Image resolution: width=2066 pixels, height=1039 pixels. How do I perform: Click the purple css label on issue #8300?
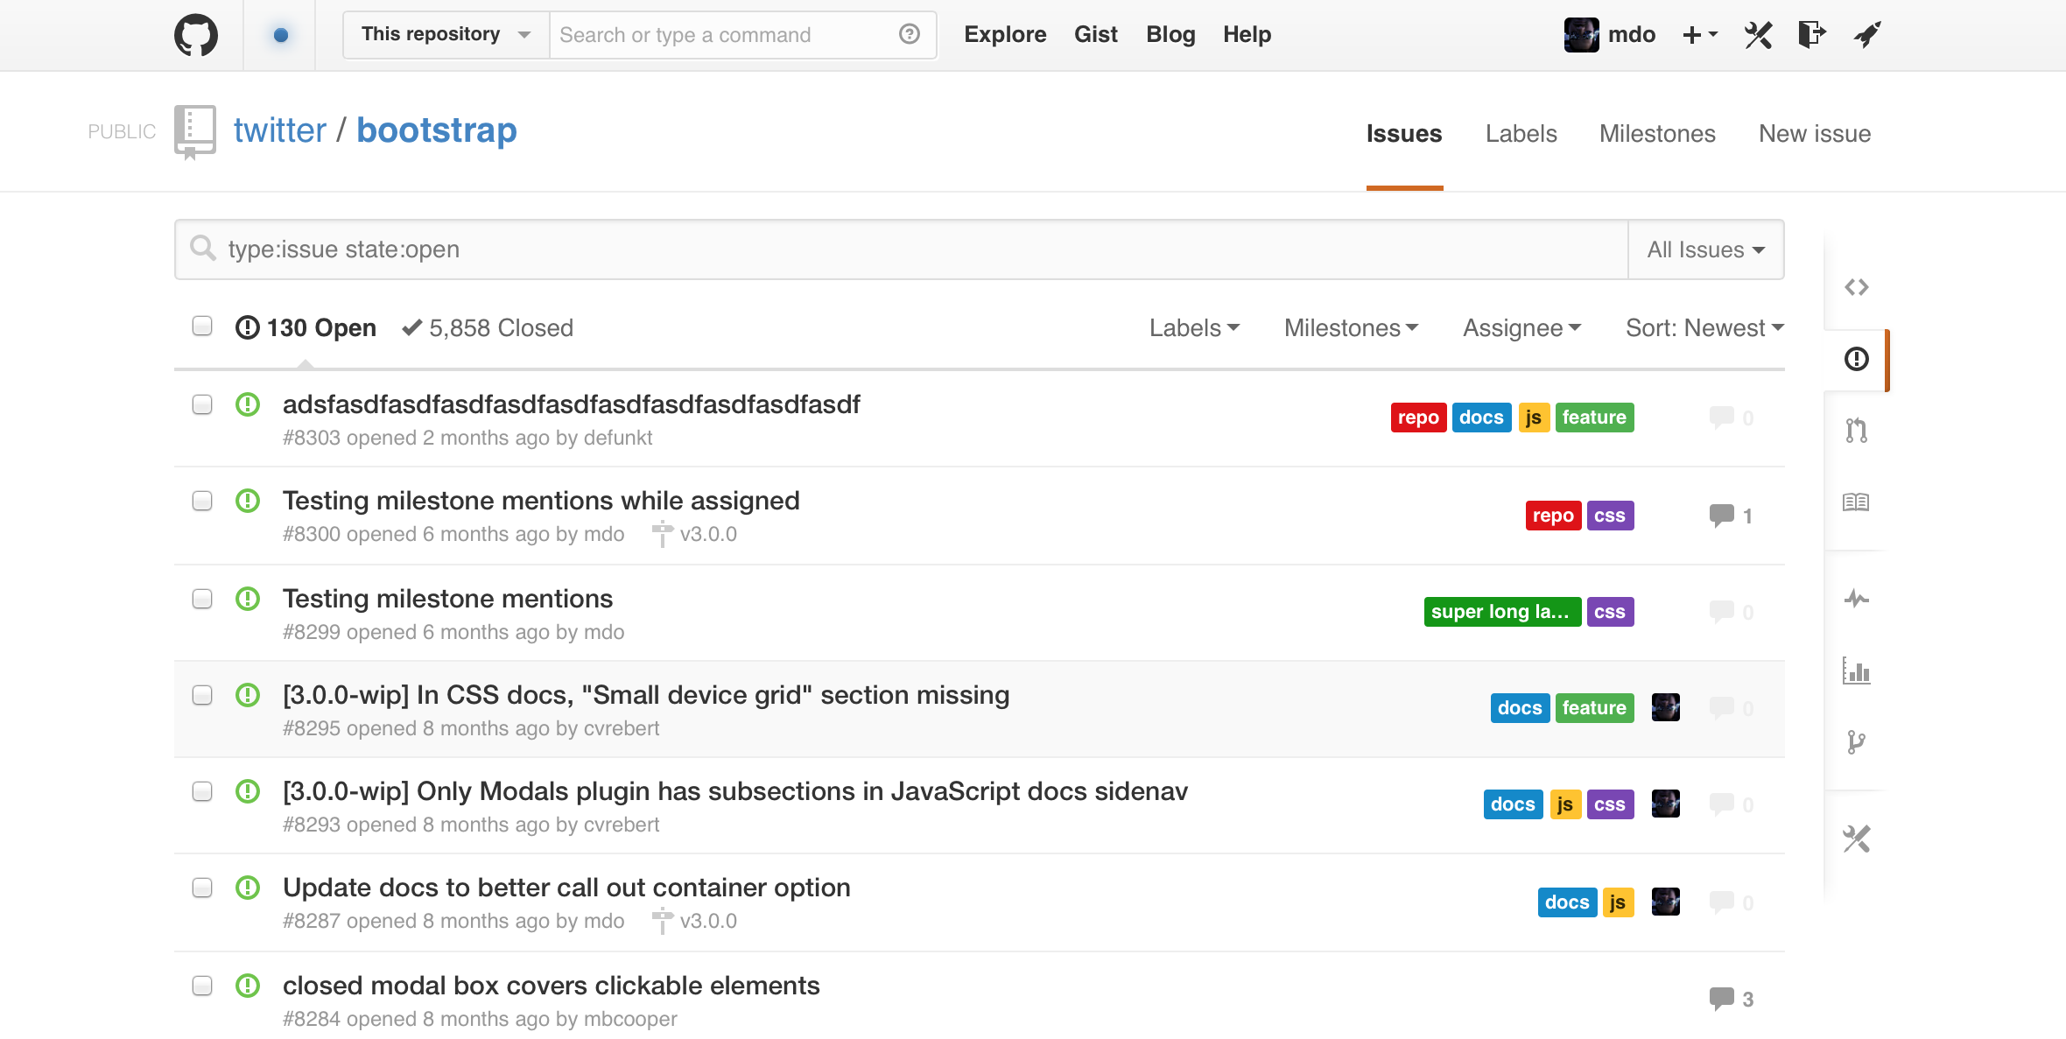1610,516
